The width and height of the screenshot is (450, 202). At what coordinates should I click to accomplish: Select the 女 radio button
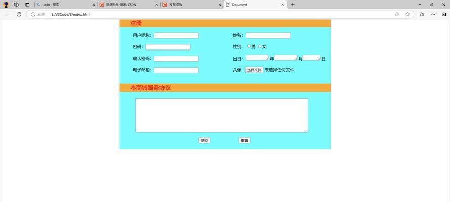(x=260, y=46)
